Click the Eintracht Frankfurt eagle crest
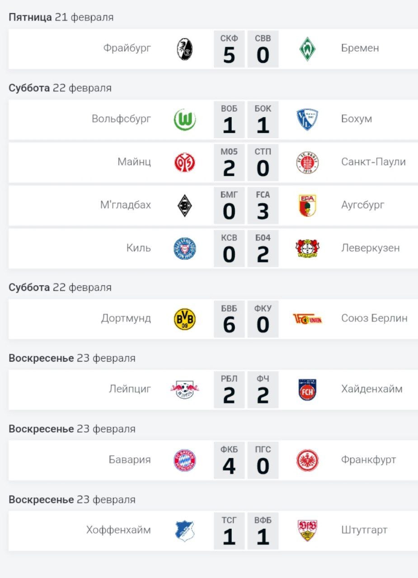 pos(307,461)
